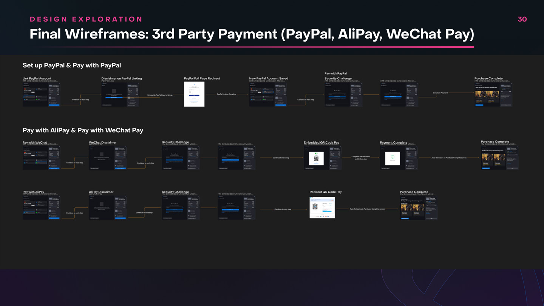Select the WeChat row Security Challenge wireframe
The height and width of the screenshot is (306, 544).
(181, 158)
